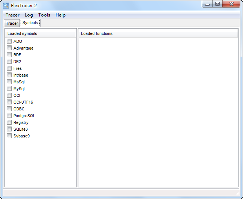The image size is (243, 199).
Task: Select the OCI-UTF16 label text
Action: click(23, 102)
